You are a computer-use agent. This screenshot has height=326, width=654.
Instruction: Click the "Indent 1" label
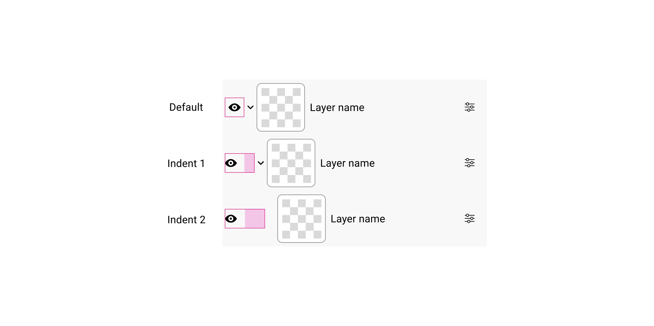click(x=186, y=164)
